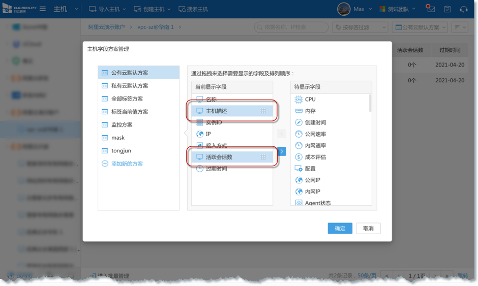Choose the 全部标签方案 scheme
Viewport: 478px width, 286px height.
click(127, 99)
